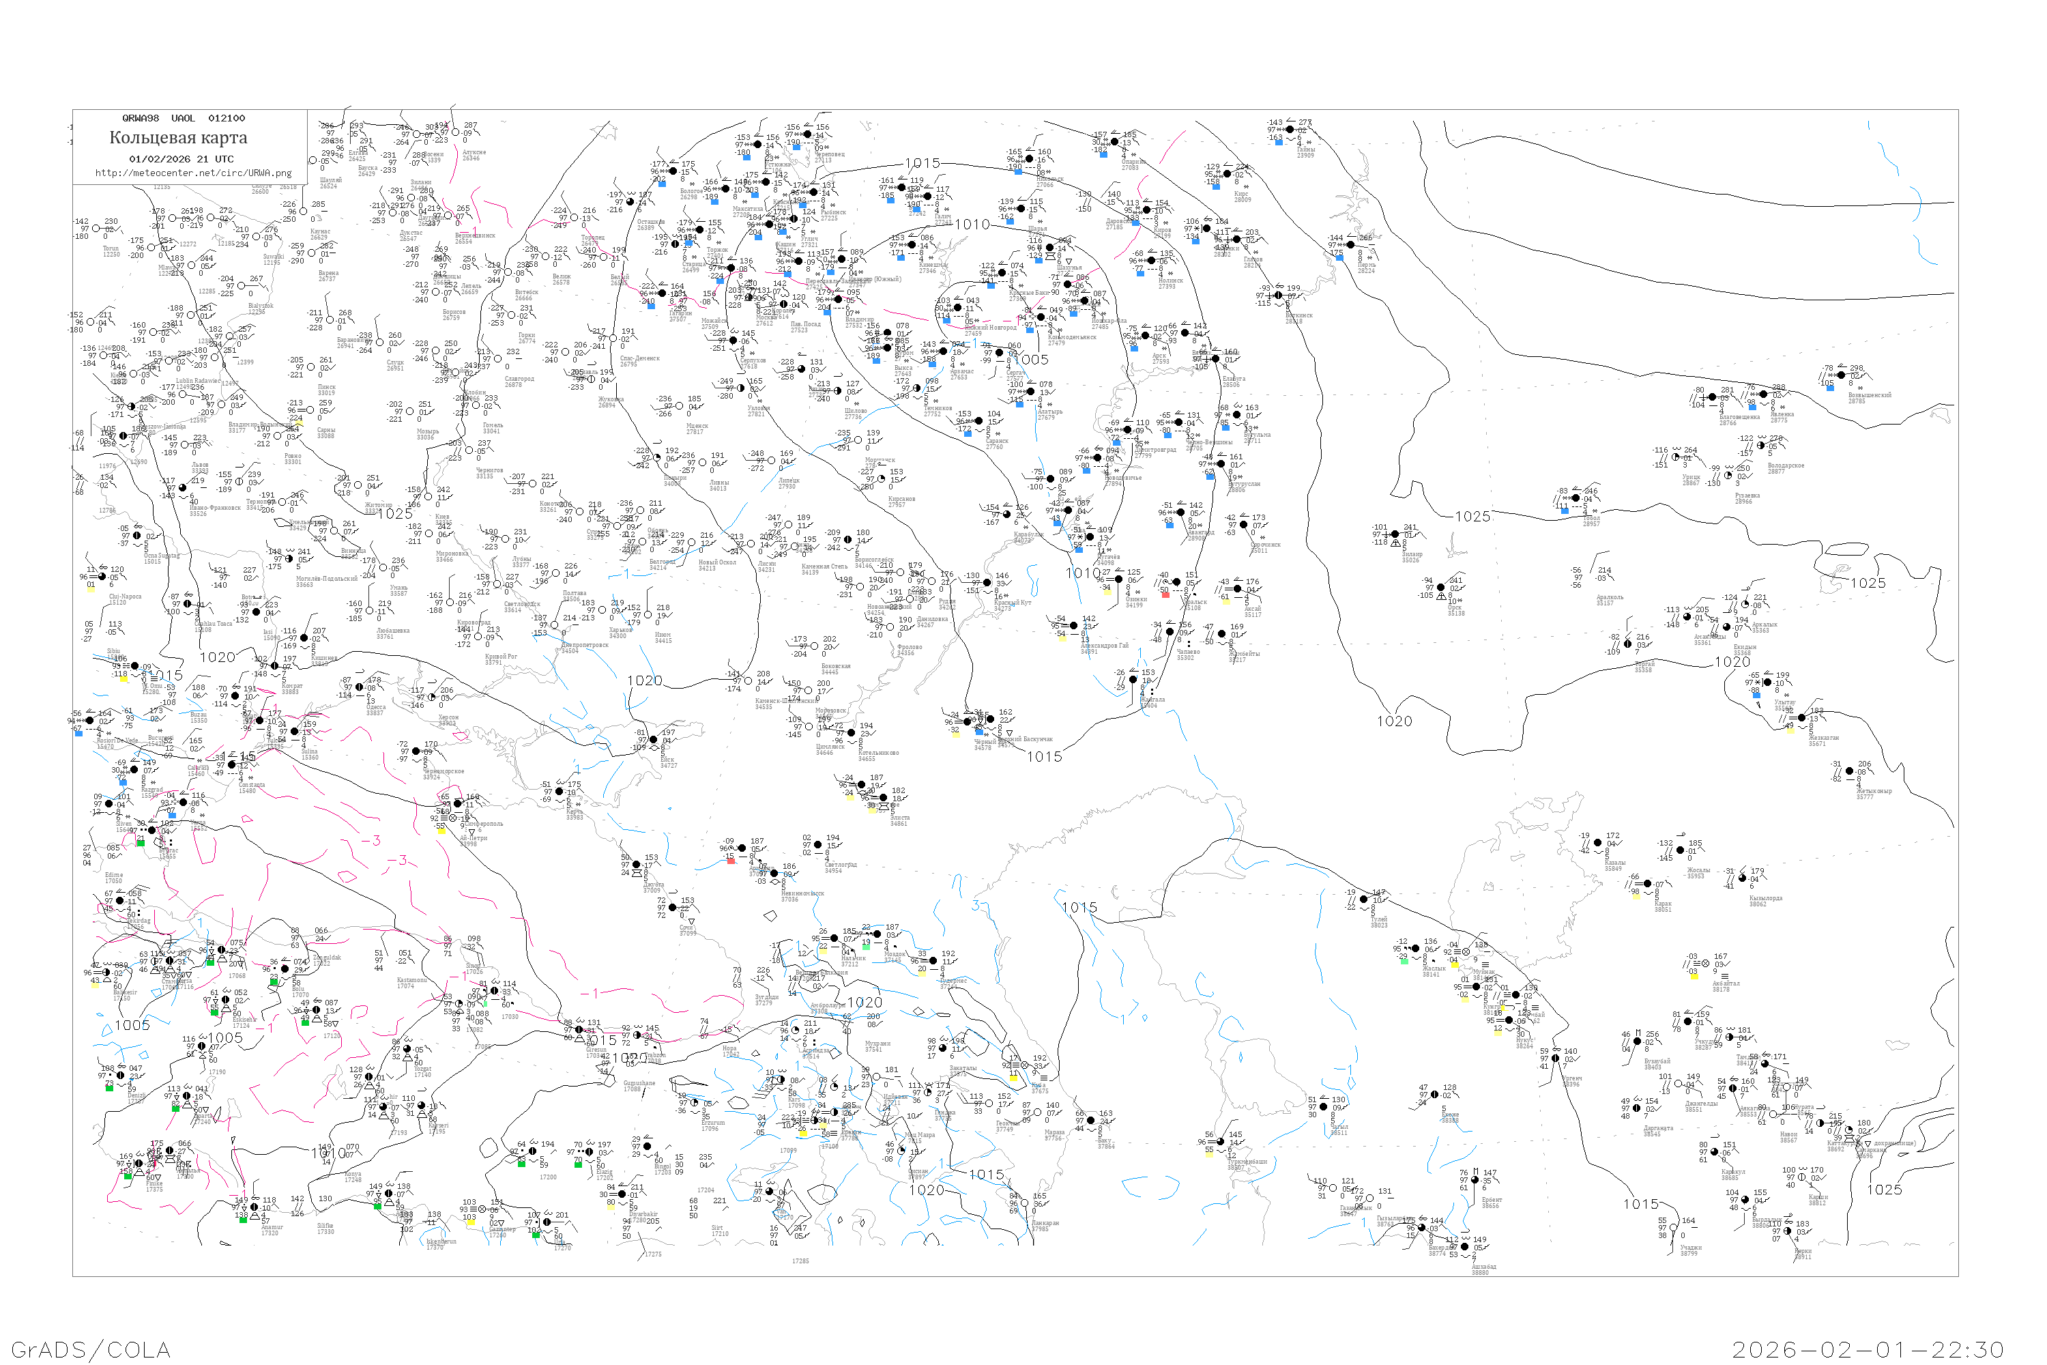This screenshot has width=2047, height=1365.
Task: Click the Шахунья station hourglass weather symbol
Action: point(1049,258)
